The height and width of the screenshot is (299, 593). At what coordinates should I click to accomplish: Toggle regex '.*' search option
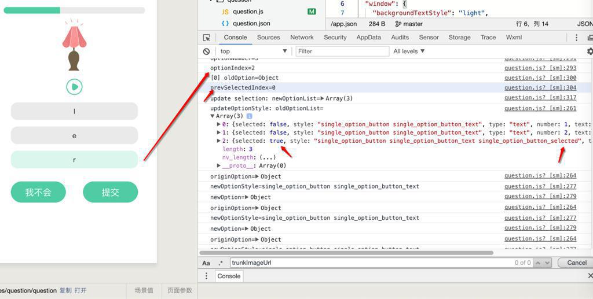pyautogui.click(x=221, y=263)
